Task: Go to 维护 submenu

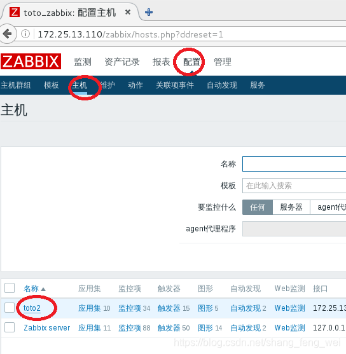Action: click(x=107, y=85)
